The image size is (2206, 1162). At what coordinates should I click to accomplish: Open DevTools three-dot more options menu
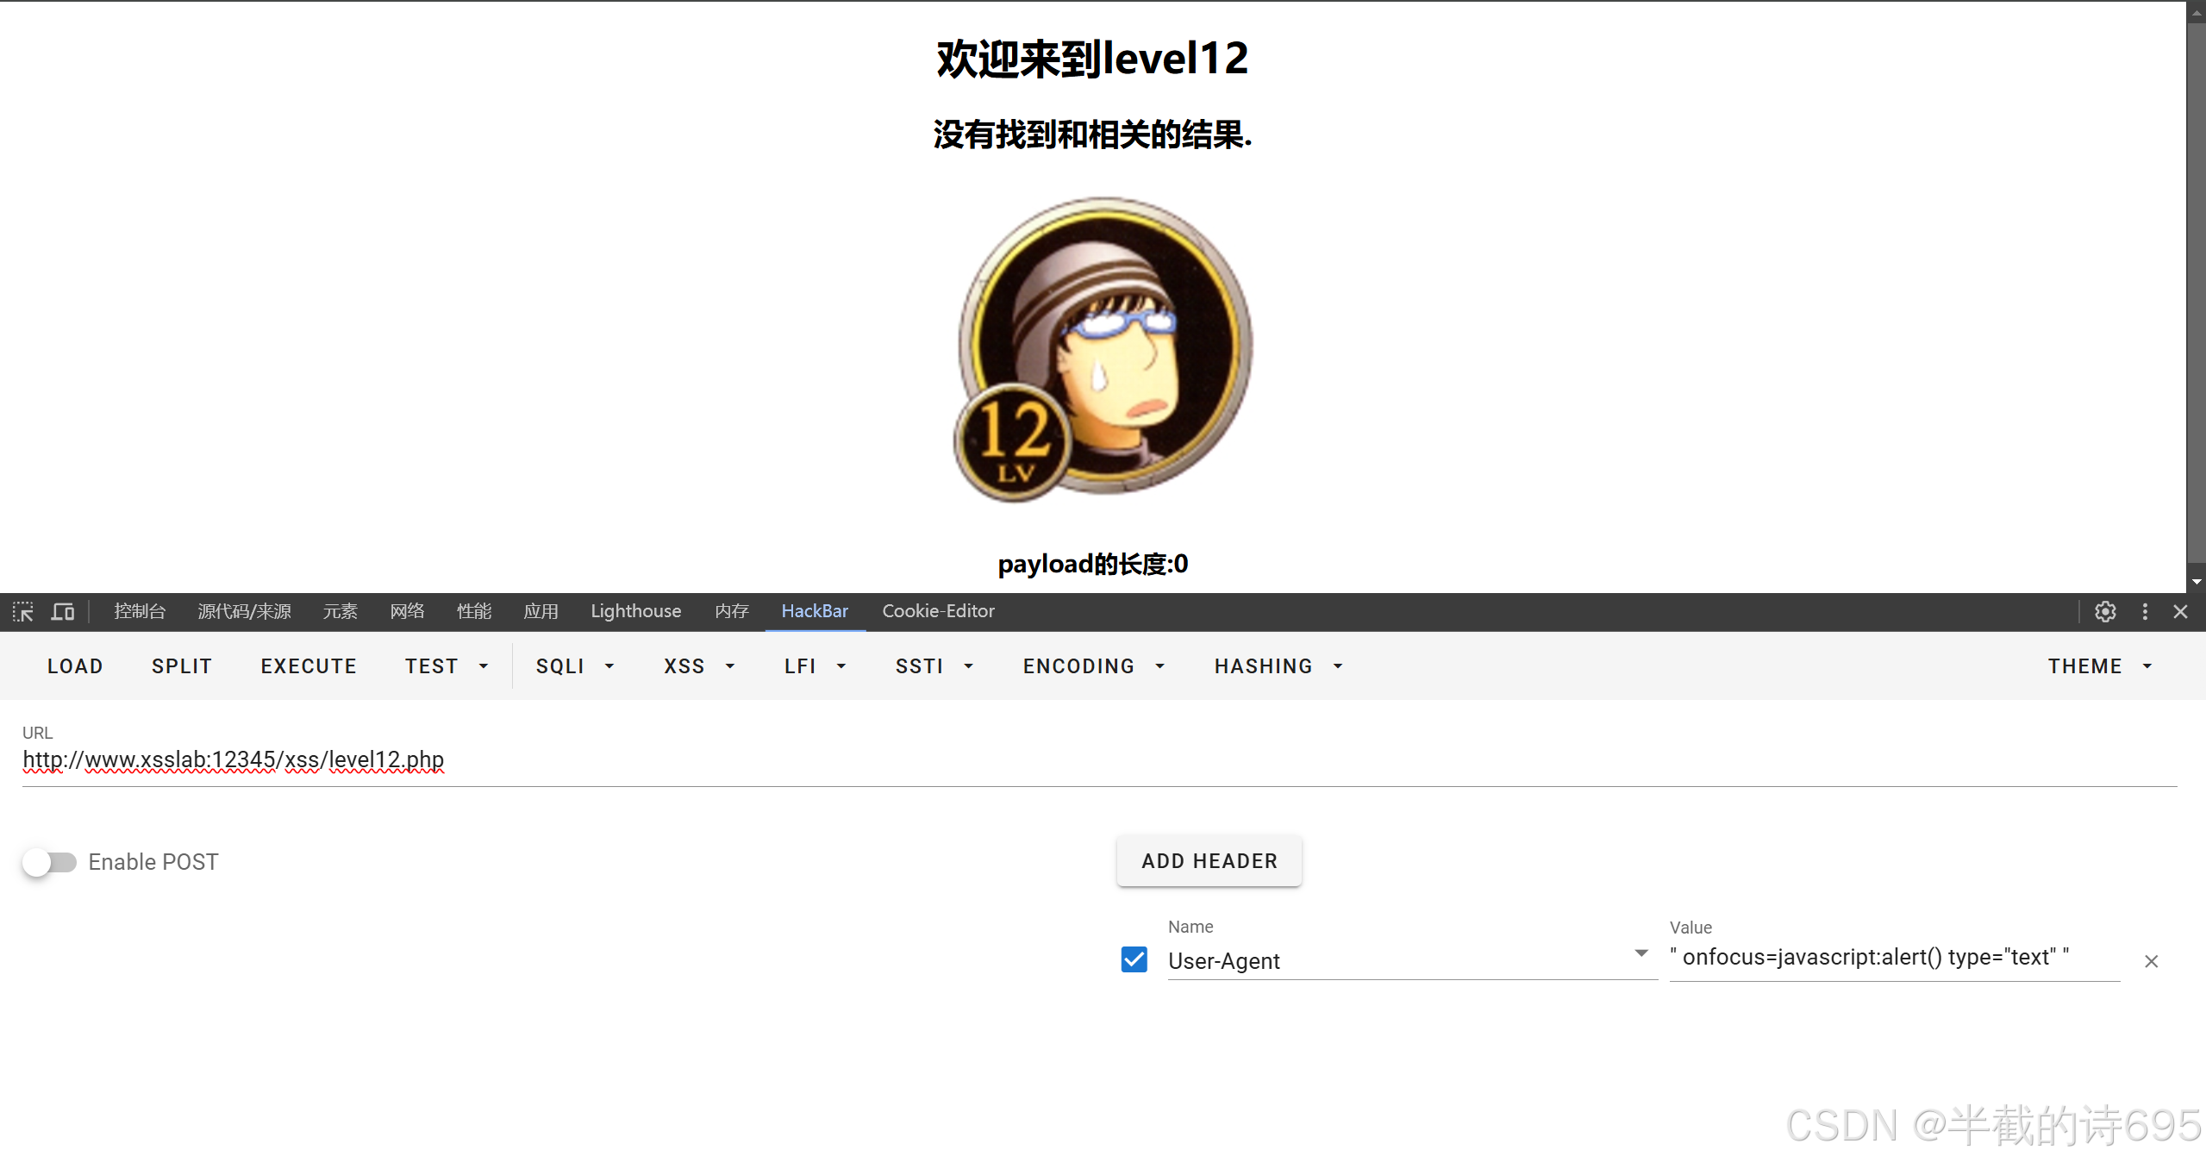pyautogui.click(x=2145, y=611)
